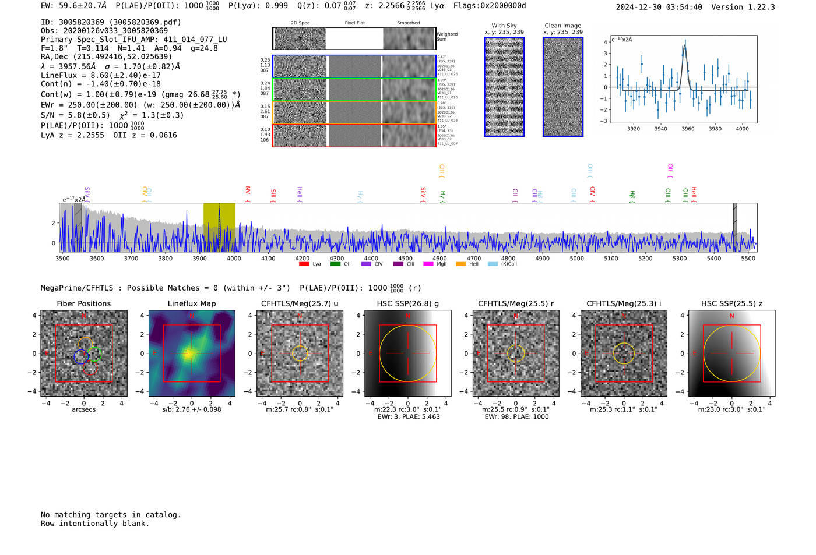The width and height of the screenshot is (816, 555).
Task: Click the EWr = 250.00(±200.00) line
Action: click(140, 105)
